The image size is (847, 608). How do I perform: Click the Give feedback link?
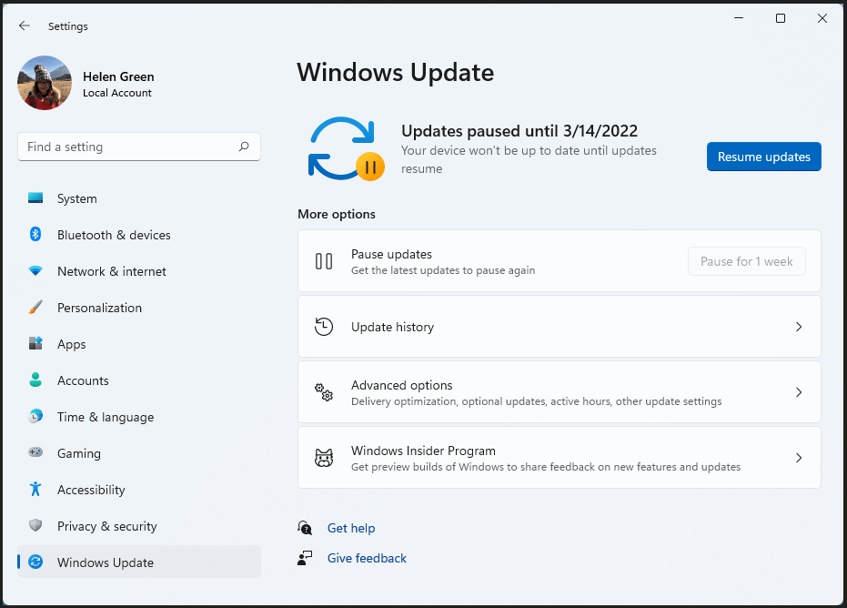coord(367,558)
